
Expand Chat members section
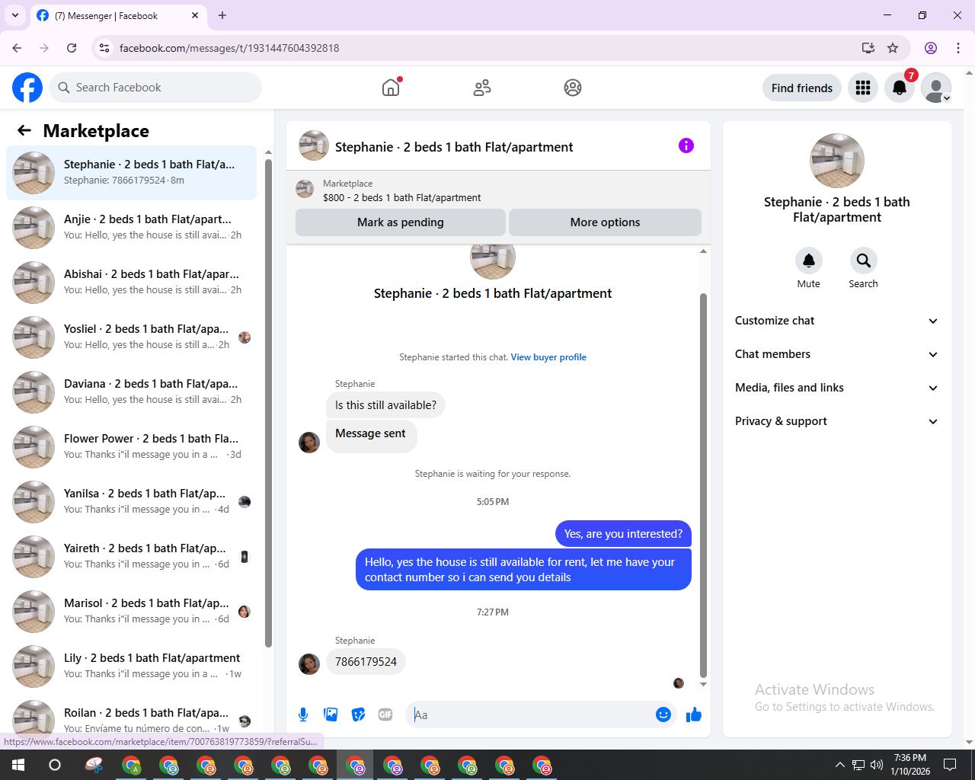click(x=836, y=354)
